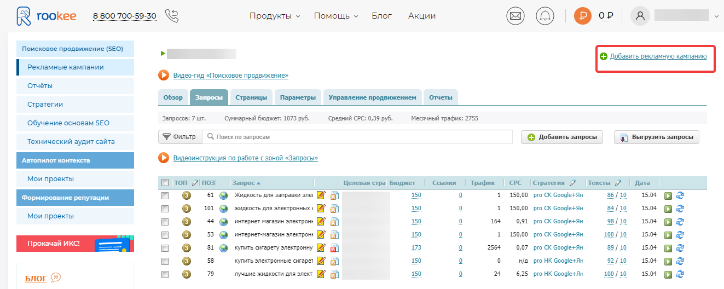Image resolution: width=724 pixels, height=289 pixels.
Task: Click the globe icon in the first query row
Action: pyautogui.click(x=223, y=195)
